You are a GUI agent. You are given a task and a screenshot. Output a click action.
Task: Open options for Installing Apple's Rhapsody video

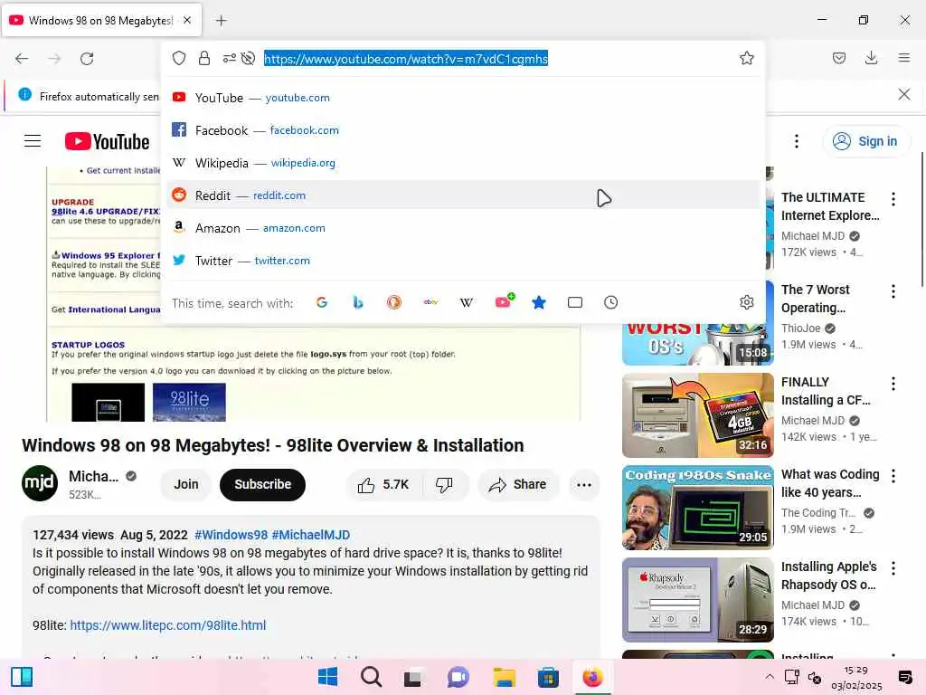pyautogui.click(x=893, y=568)
